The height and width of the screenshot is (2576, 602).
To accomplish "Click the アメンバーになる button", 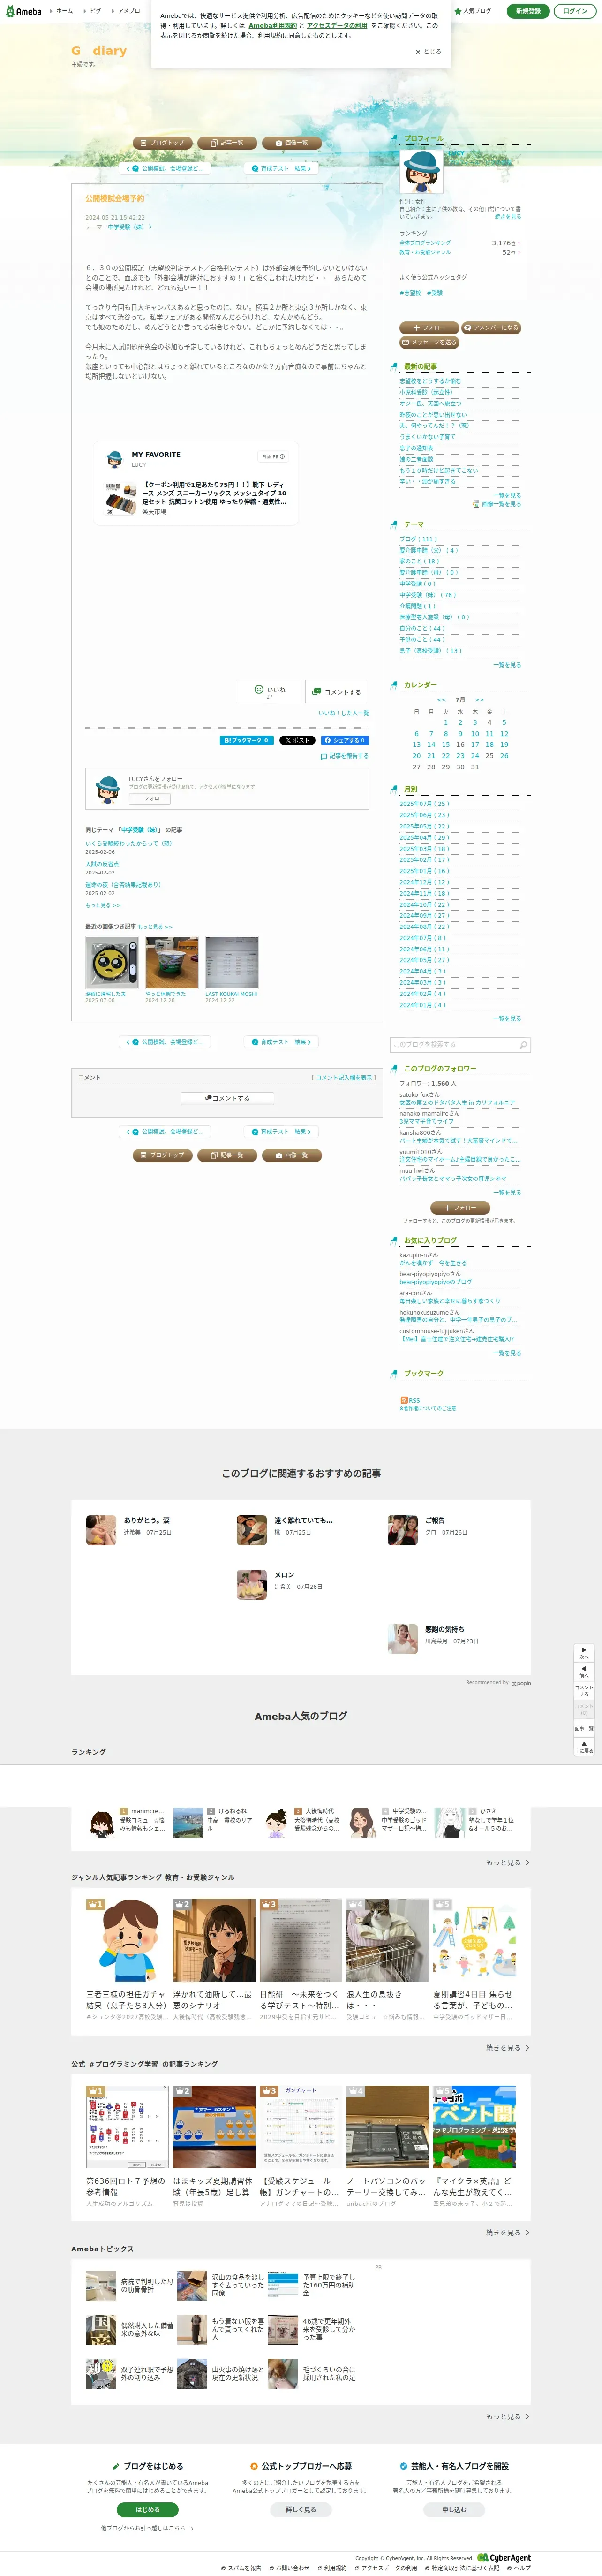I will point(491,327).
